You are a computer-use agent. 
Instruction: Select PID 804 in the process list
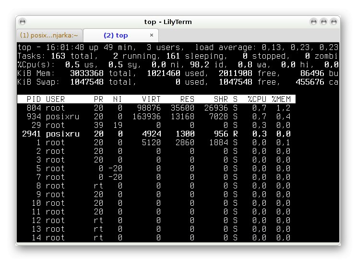pos(34,108)
